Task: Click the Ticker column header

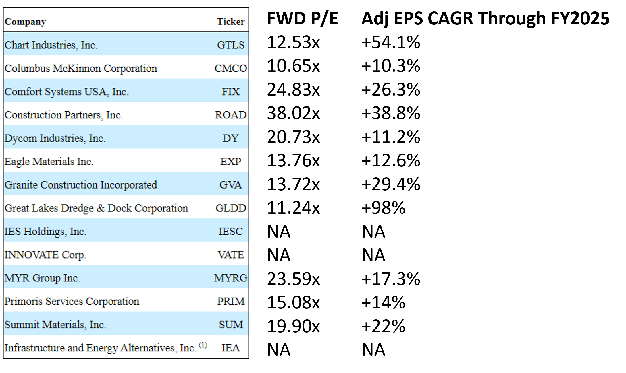Action: click(230, 22)
